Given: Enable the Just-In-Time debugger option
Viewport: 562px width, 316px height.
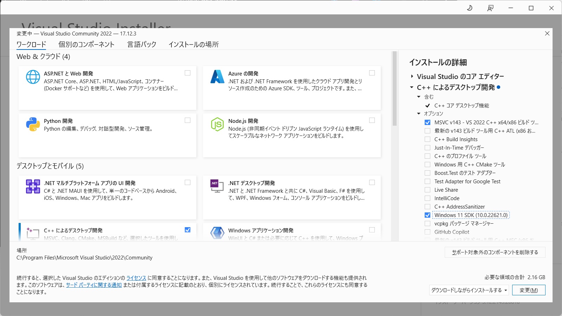Looking at the screenshot, I should 427,148.
